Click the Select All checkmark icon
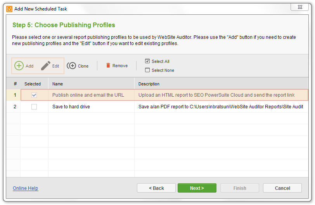315x205 pixels. tap(147, 61)
